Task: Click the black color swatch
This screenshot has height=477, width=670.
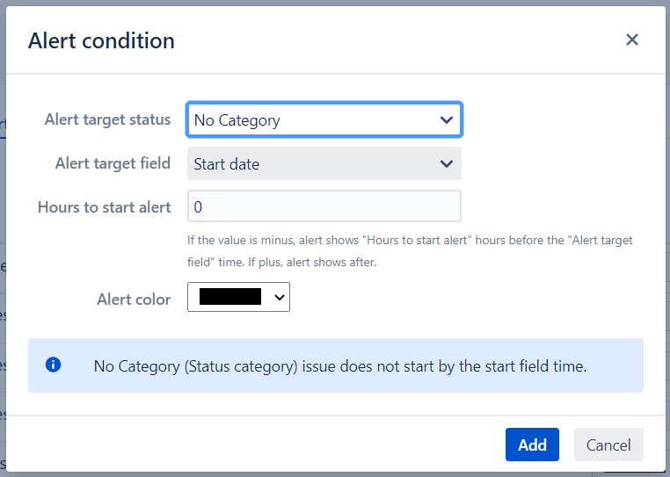Action: pos(230,298)
